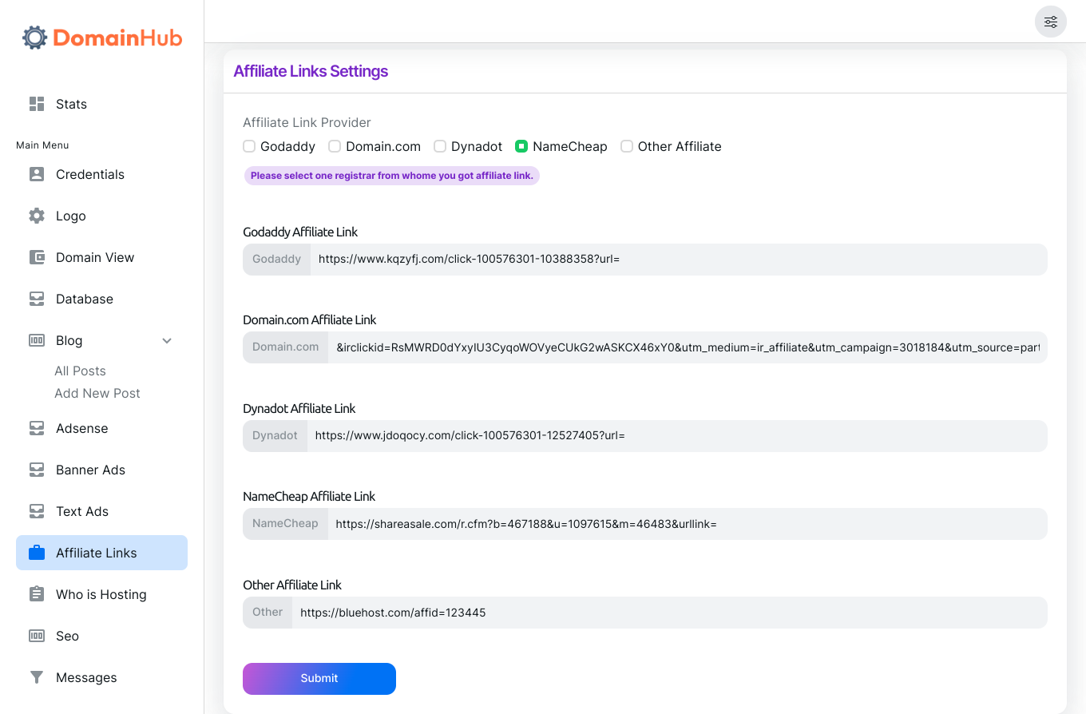Focus the NameCheap affiliate link field
The image size is (1086, 714).
688,524
